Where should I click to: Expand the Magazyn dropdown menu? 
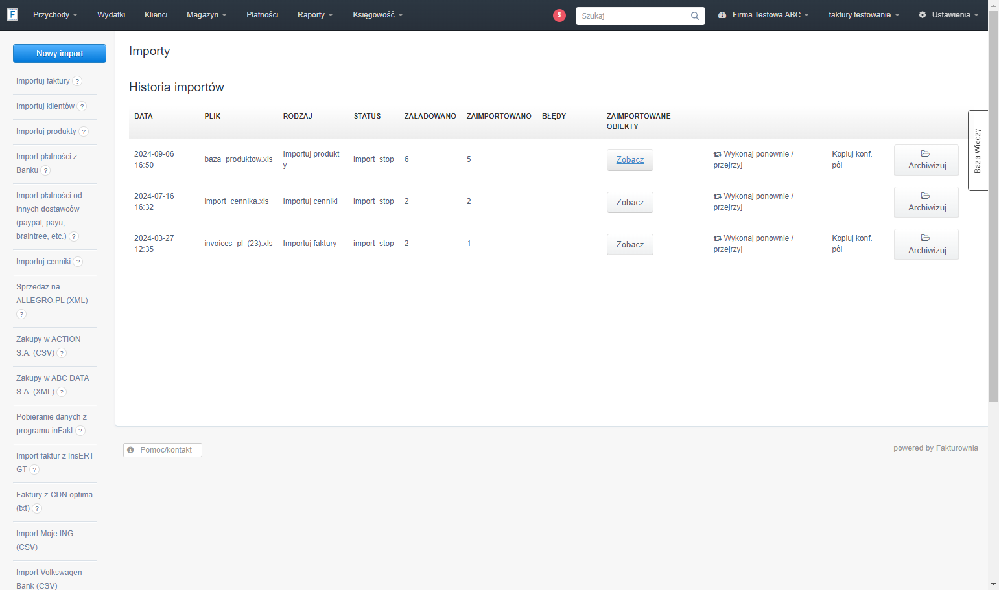[x=207, y=15]
